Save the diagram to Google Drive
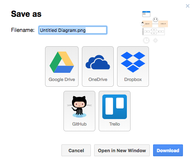The width and height of the screenshot is (194, 162). pyautogui.click(x=62, y=66)
